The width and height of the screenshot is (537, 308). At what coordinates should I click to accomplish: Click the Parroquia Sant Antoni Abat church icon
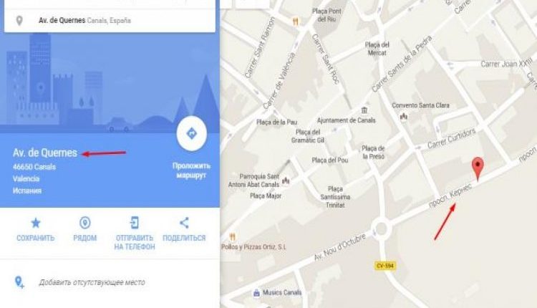point(286,181)
